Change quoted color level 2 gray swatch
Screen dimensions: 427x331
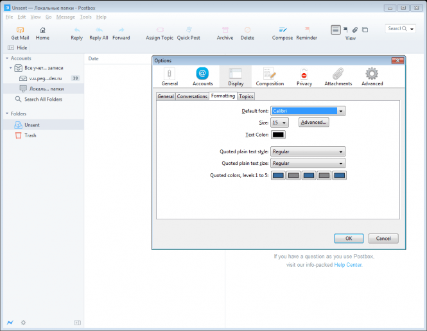293,175
